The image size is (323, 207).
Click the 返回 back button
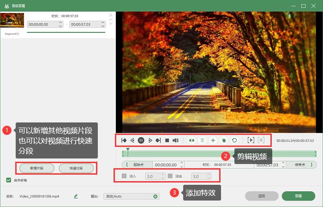coord(262,196)
